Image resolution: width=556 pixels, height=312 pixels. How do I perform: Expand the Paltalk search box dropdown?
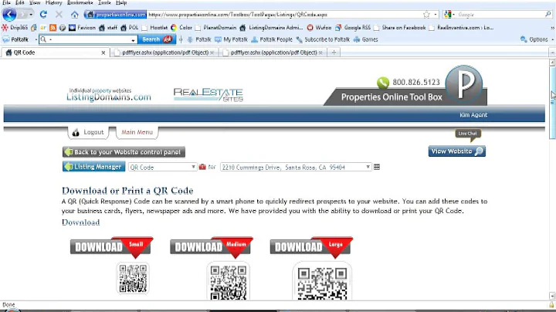coord(133,39)
